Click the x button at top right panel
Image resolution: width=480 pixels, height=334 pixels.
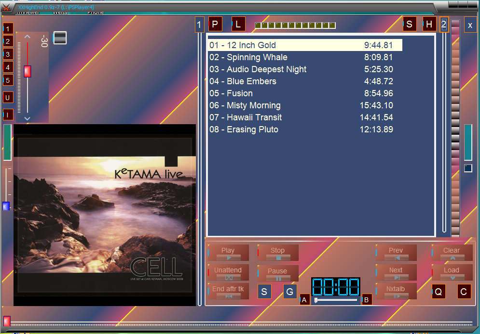click(470, 25)
